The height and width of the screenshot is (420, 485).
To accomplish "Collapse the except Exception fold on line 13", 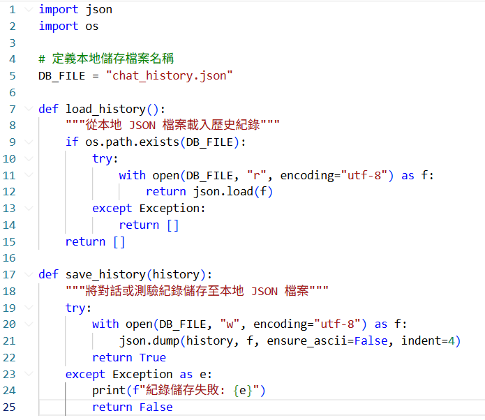I will coord(29,208).
